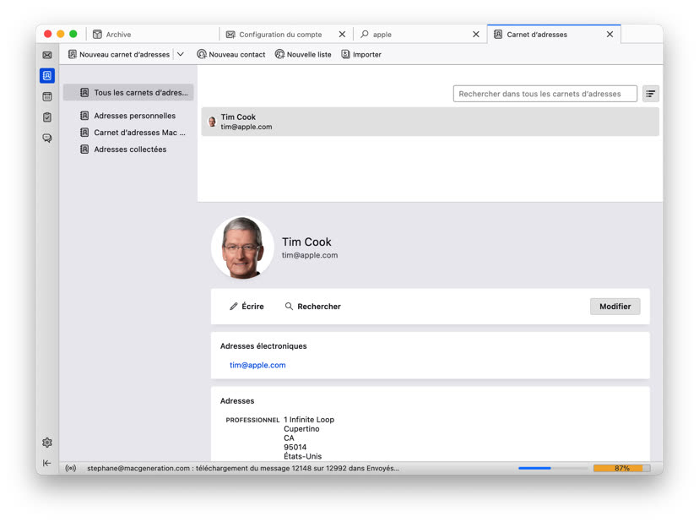Select Tim Cook row in contact list
The height and width of the screenshot is (522, 699).
pyautogui.click(x=430, y=122)
